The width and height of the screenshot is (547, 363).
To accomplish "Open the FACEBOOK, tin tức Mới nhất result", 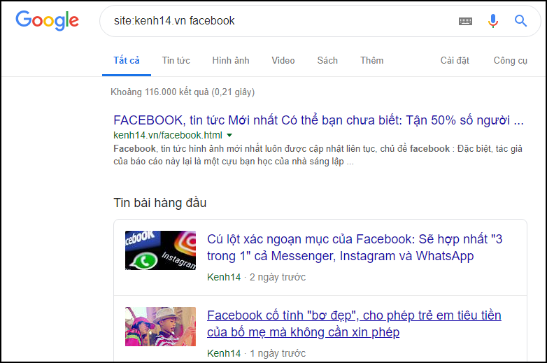I will click(x=318, y=119).
